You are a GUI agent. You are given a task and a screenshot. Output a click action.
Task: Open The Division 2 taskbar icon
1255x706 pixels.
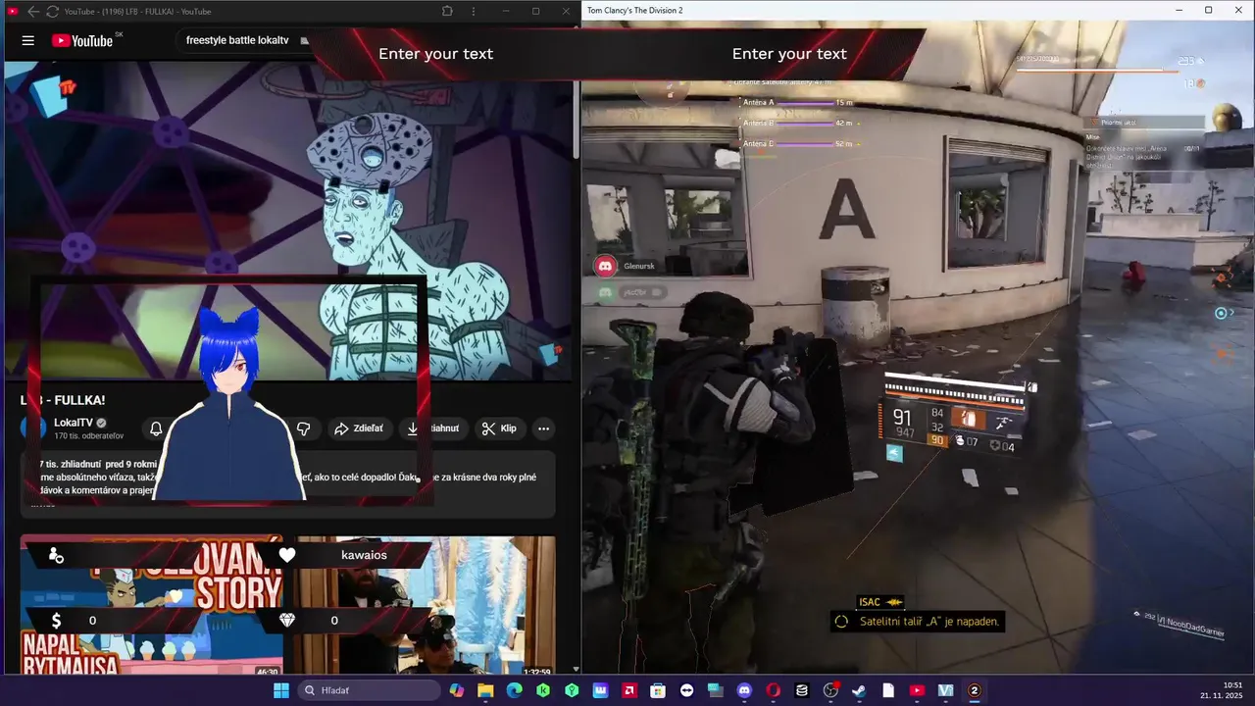[975, 690]
